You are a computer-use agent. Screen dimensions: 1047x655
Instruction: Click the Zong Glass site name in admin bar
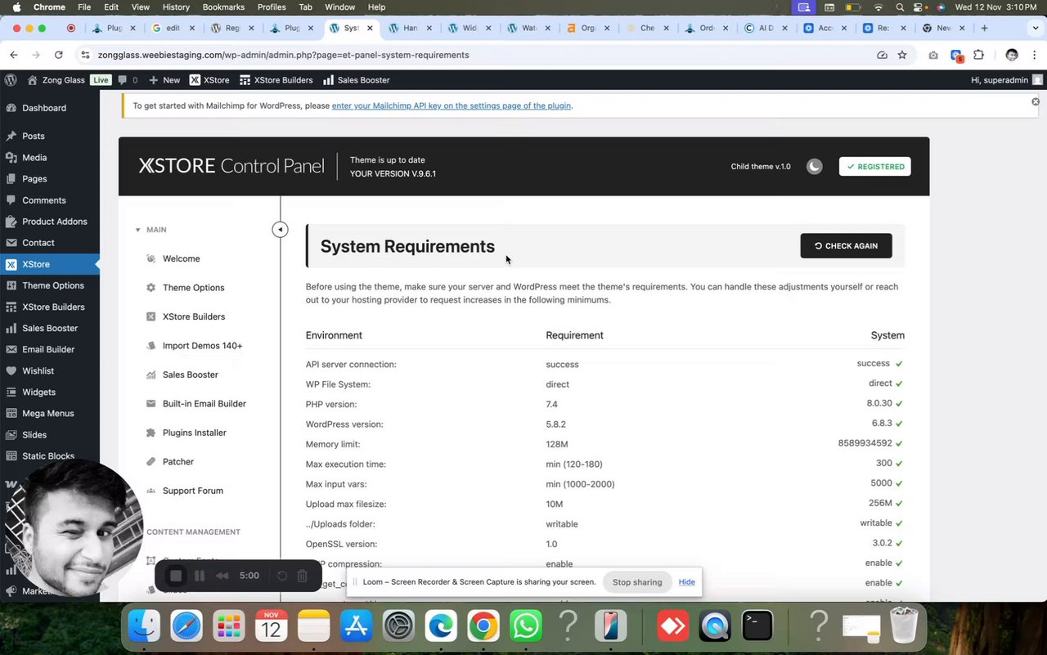click(x=56, y=80)
